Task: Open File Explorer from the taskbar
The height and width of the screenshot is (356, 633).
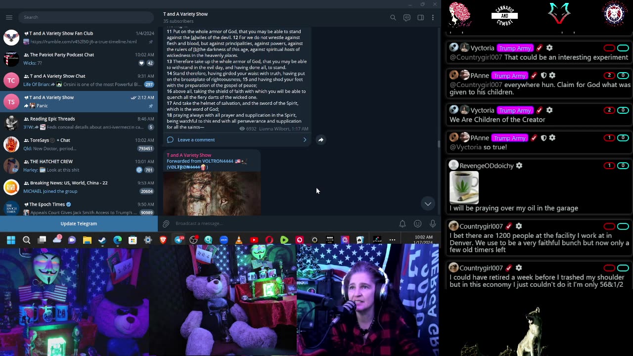Action: 87,240
